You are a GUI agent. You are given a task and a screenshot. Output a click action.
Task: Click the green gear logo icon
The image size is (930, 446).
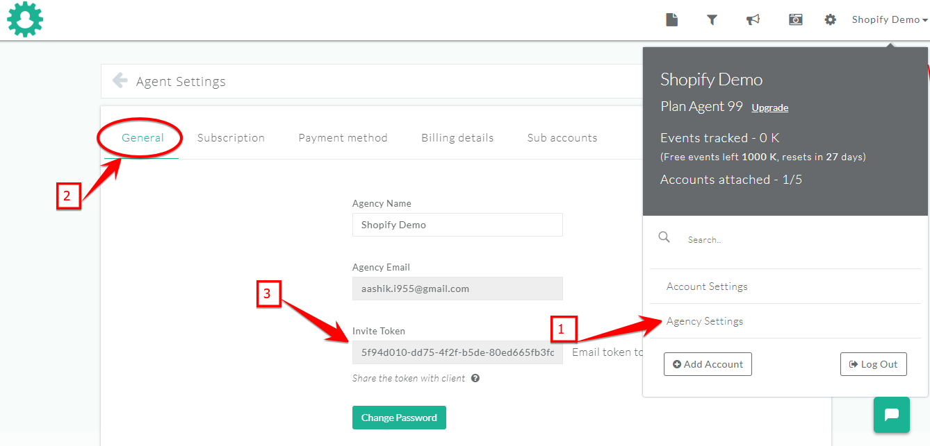click(x=25, y=19)
